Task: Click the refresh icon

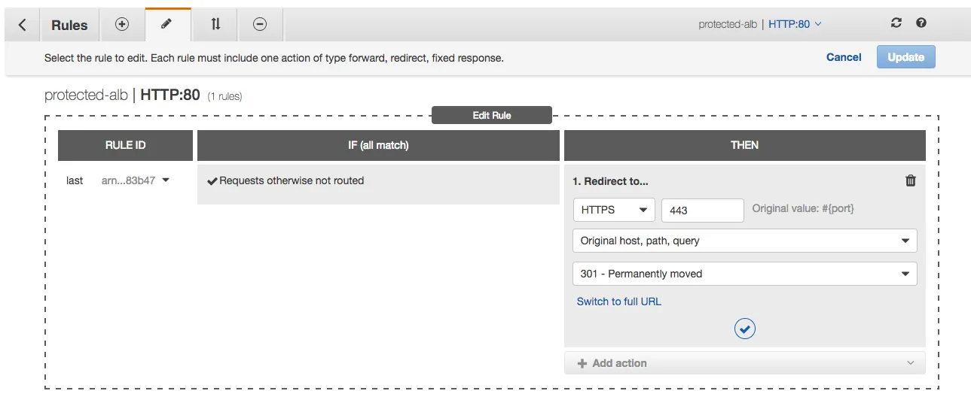Action: [896, 23]
